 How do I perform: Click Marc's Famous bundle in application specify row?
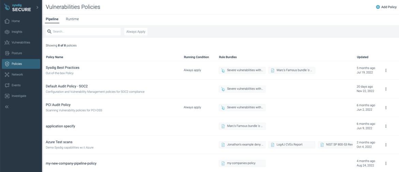click(242, 126)
